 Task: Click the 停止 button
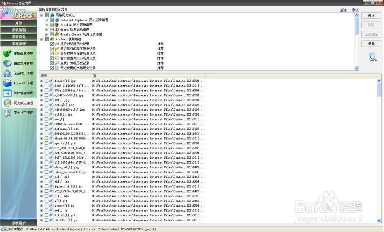click(371, 15)
